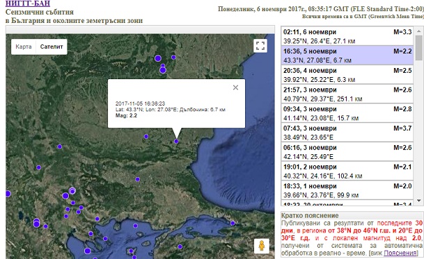This screenshot has height=259, width=424.
Task: Click the epicenter marker below the popup pointer
Action: click(176, 141)
